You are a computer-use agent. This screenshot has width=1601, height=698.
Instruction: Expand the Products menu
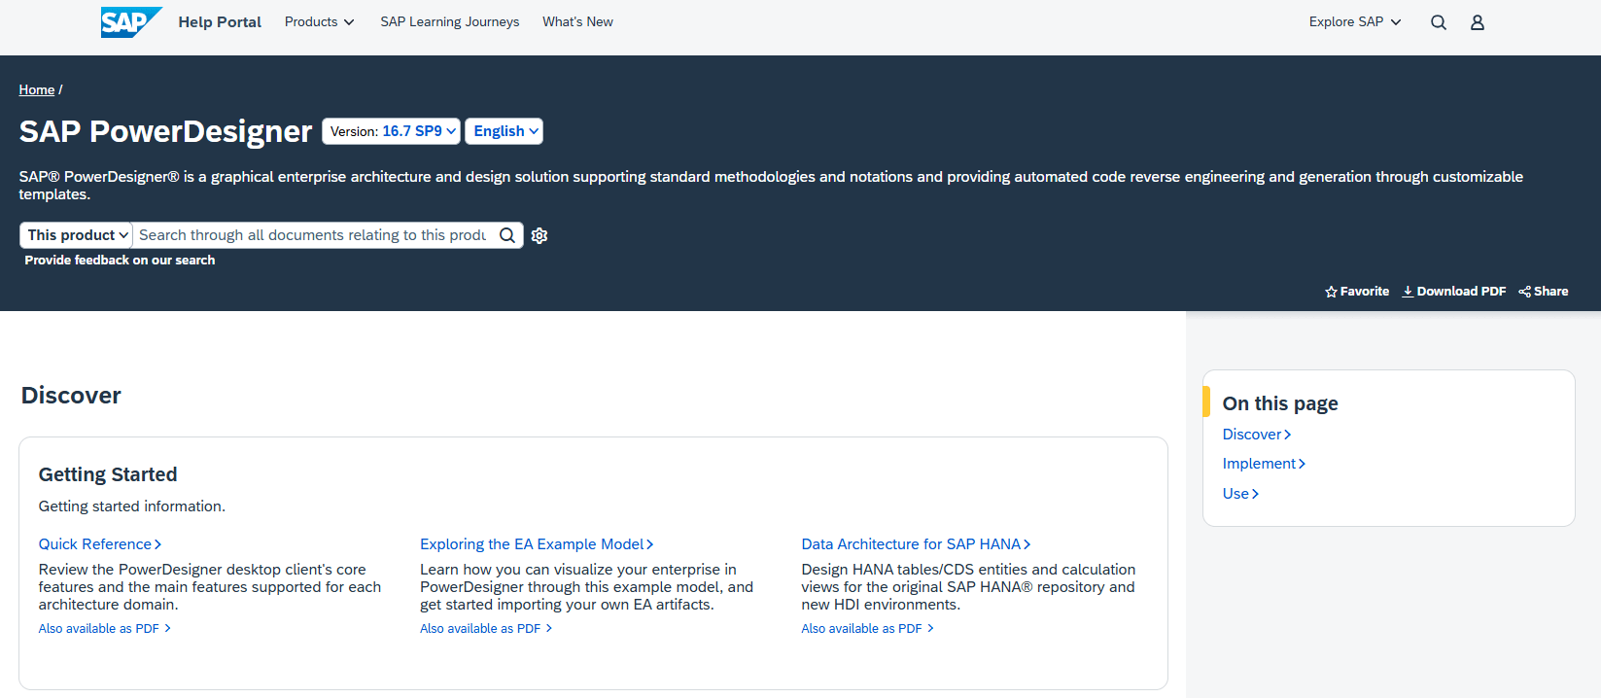319,21
